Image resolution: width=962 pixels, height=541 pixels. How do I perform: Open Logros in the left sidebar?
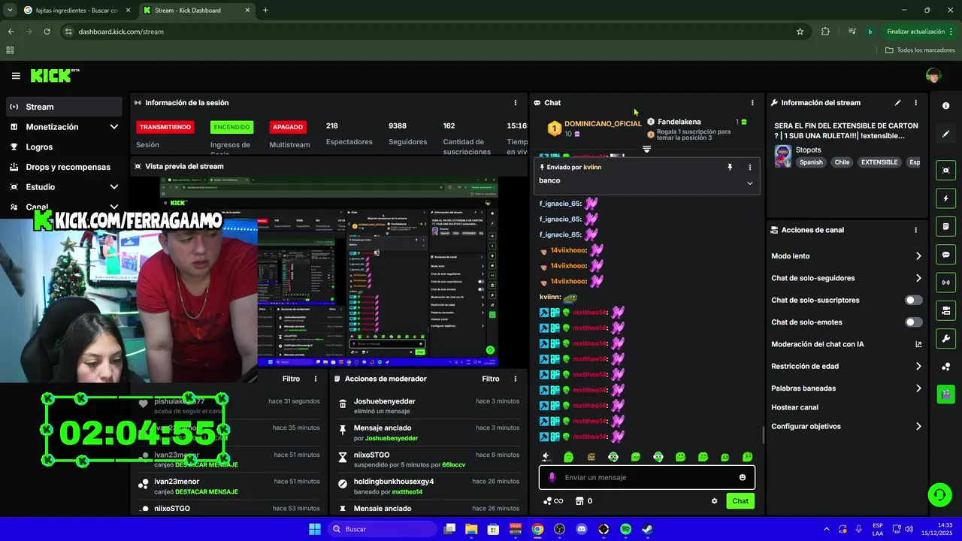pyautogui.click(x=64, y=147)
